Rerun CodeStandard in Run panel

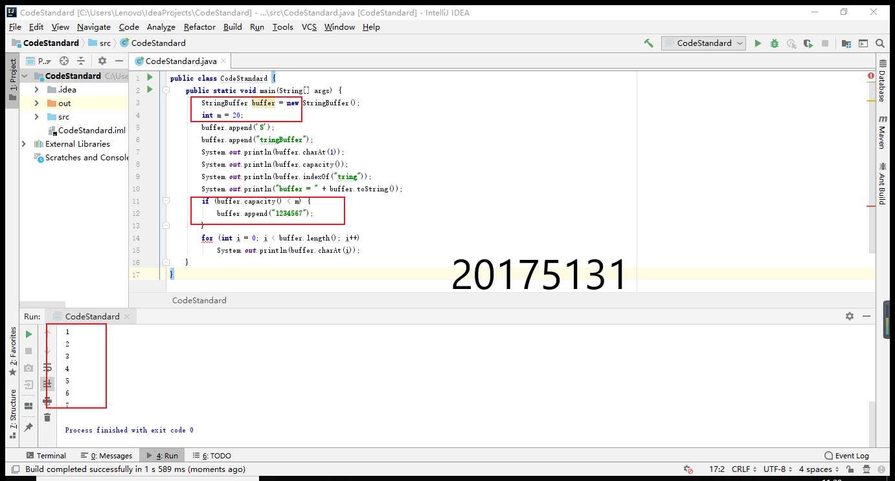(x=28, y=334)
